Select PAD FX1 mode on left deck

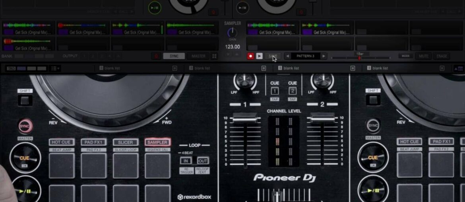coord(94,142)
